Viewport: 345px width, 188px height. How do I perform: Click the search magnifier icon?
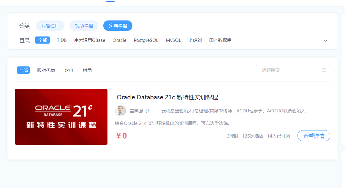pos(323,70)
